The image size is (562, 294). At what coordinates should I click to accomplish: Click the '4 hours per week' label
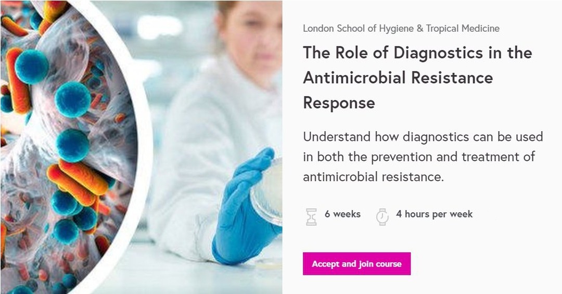[x=435, y=214]
